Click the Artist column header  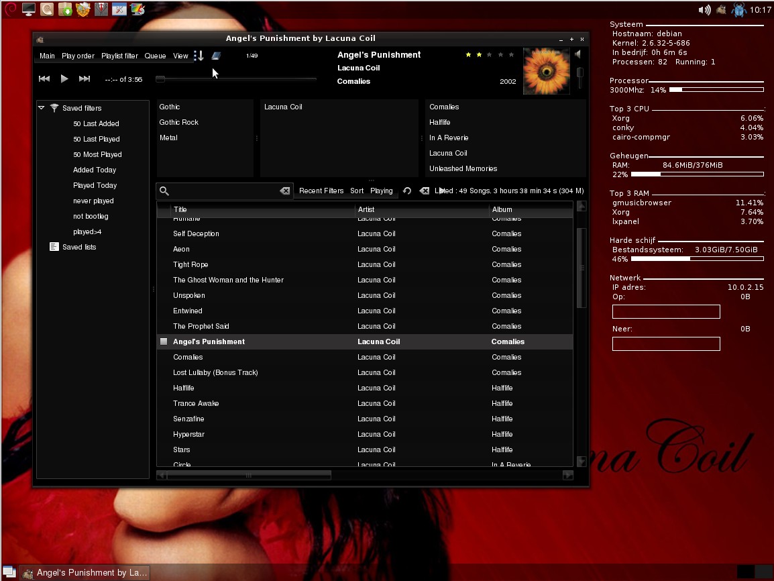pyautogui.click(x=422, y=209)
